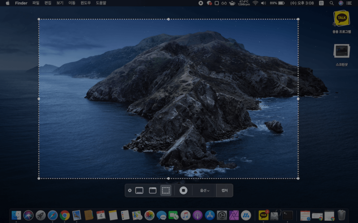Click the square status icon in menu bar
This screenshot has width=358, height=223.
217,3
